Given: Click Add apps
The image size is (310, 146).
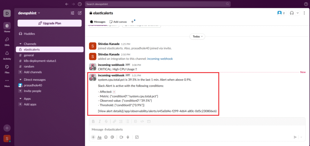Looking at the screenshot, I should tap(50, 104).
